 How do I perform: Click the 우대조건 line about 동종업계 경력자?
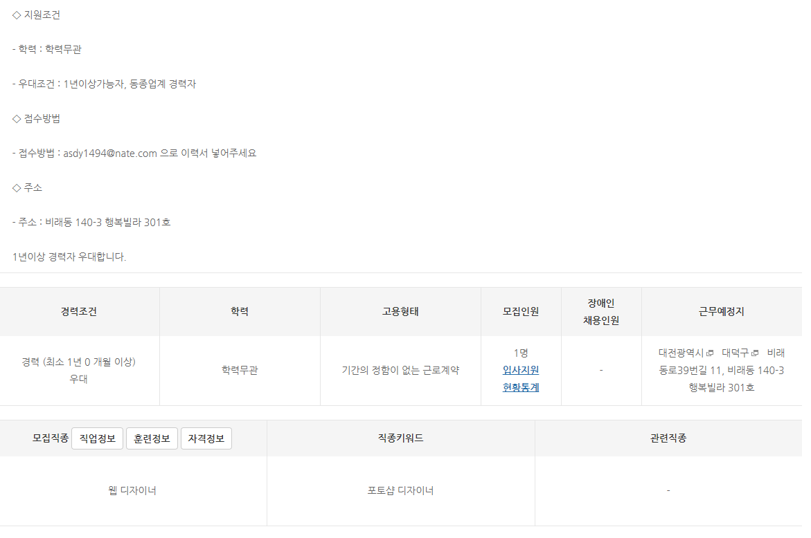pos(104,84)
